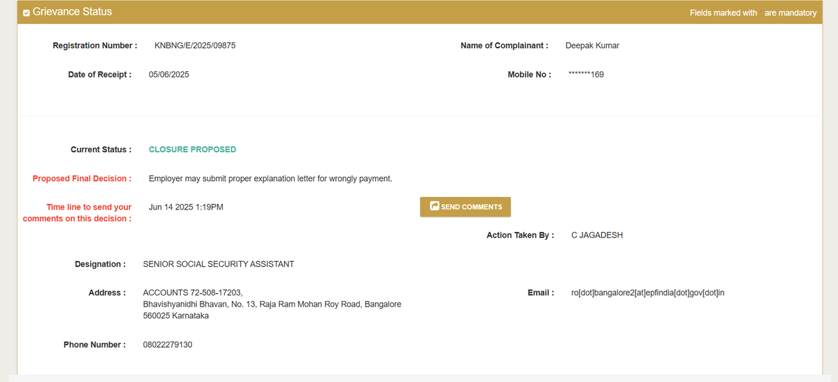Click the Fields marked with are mandatory note
The image size is (838, 382).
pos(753,13)
